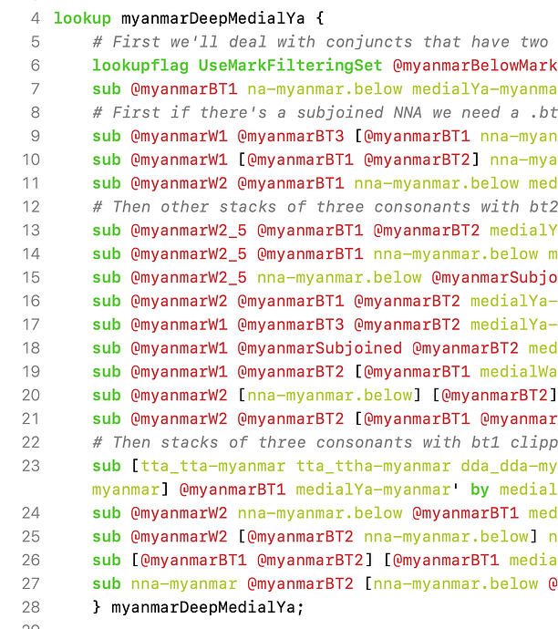Click '@myanmarBT2' on line 19

(291, 372)
